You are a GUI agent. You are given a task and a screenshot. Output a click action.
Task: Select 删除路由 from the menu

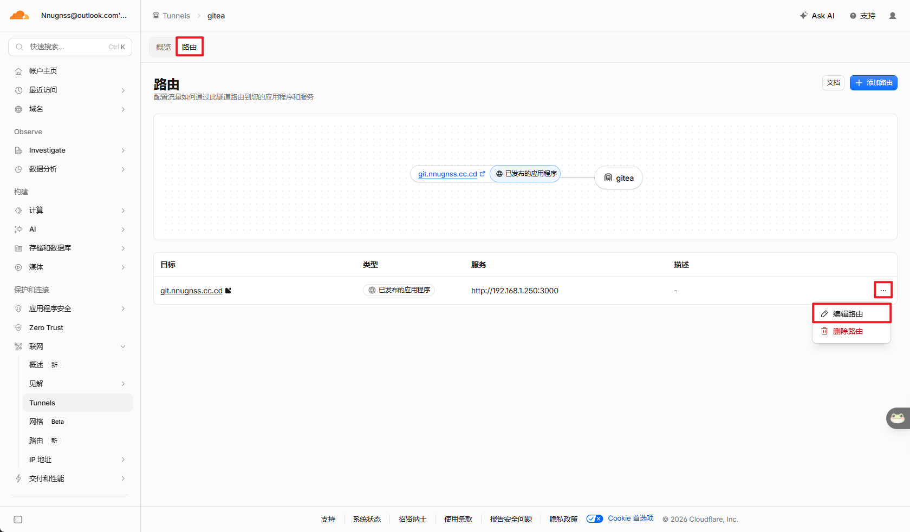point(851,331)
